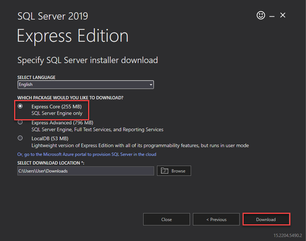Open the Select Language dropdown
The image size is (306, 241).
point(86,85)
